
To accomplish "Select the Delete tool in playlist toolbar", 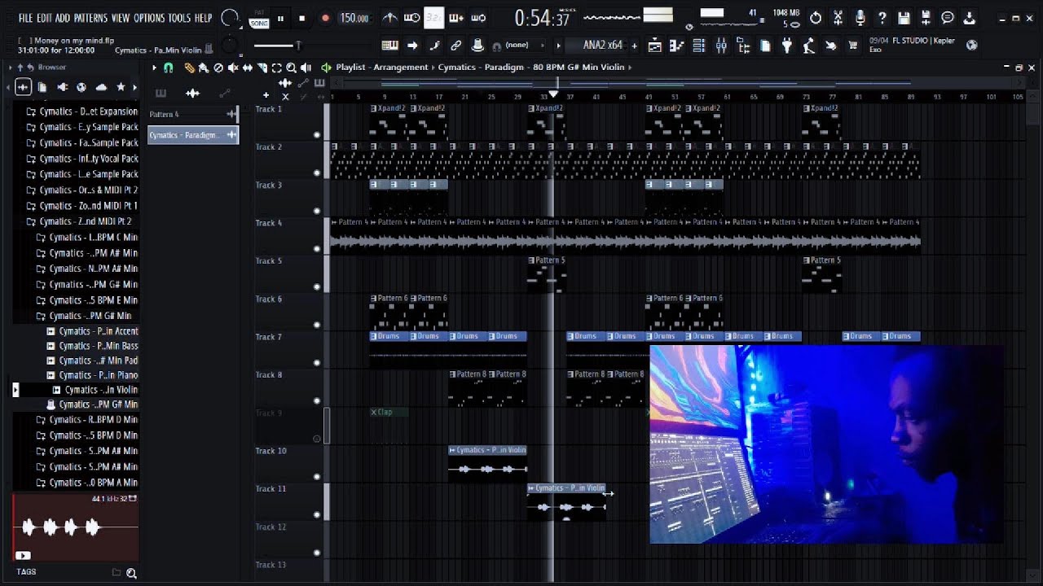I will (218, 68).
